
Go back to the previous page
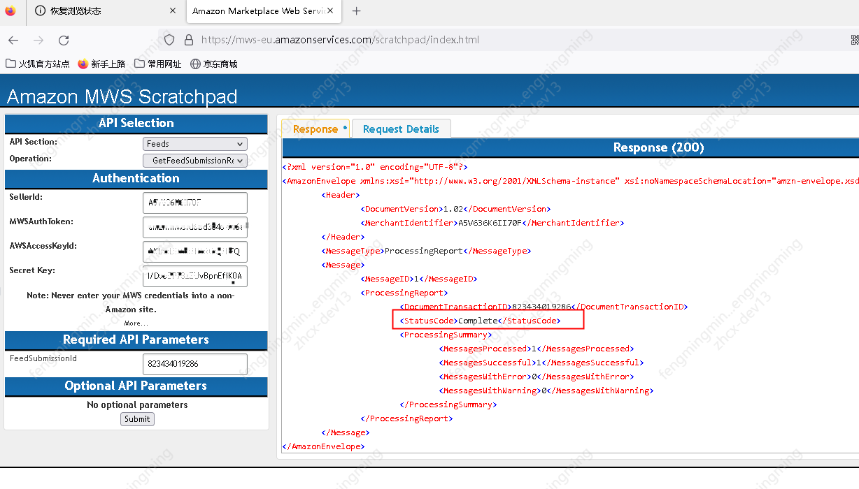point(13,40)
